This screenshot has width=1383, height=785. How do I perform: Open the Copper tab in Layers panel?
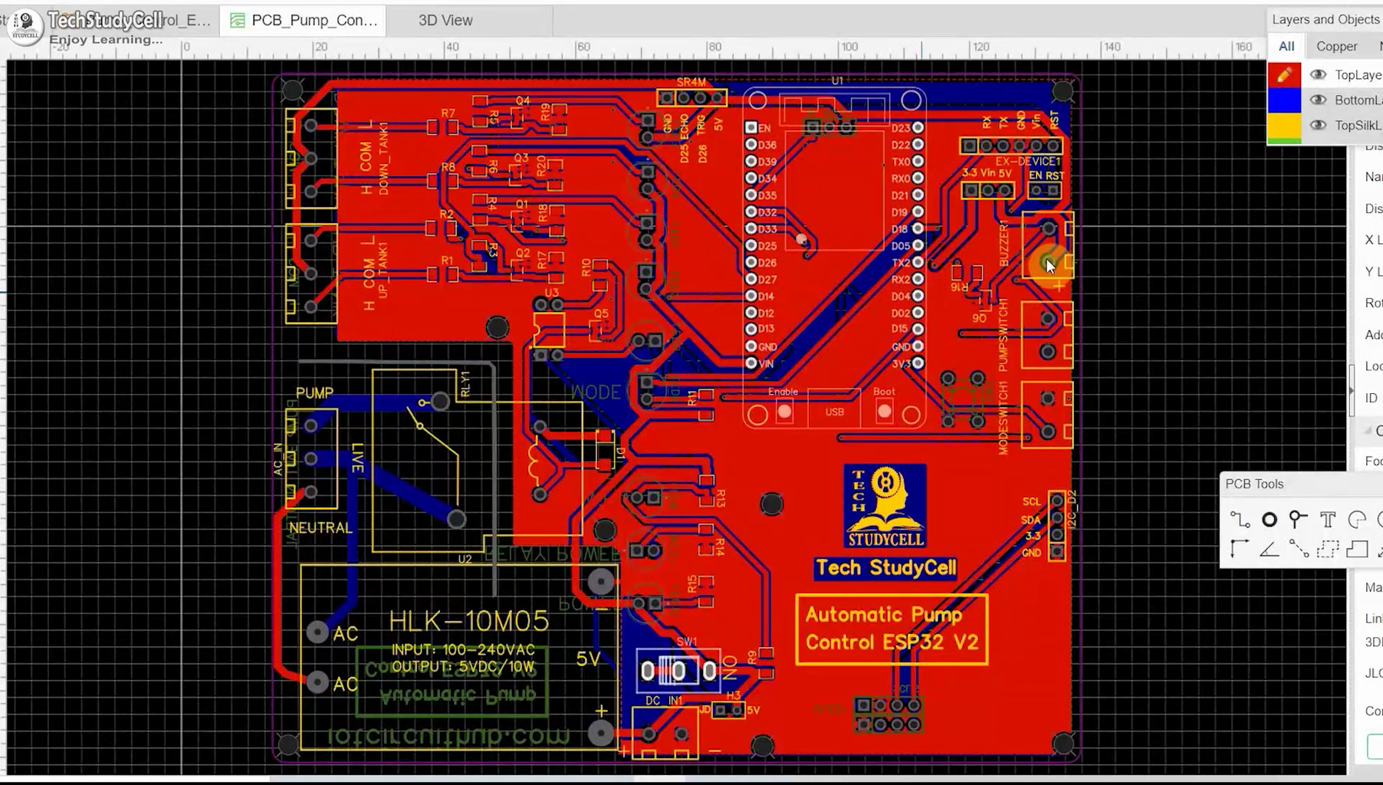[1338, 46]
